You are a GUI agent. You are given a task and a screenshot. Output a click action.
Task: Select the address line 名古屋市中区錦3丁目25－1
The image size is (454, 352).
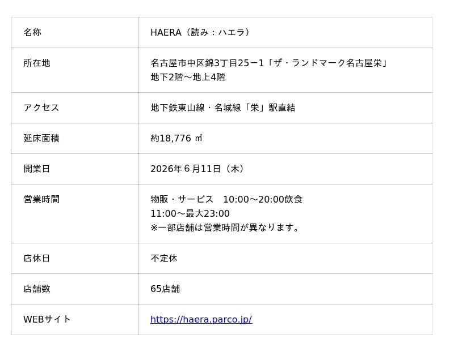(207, 63)
